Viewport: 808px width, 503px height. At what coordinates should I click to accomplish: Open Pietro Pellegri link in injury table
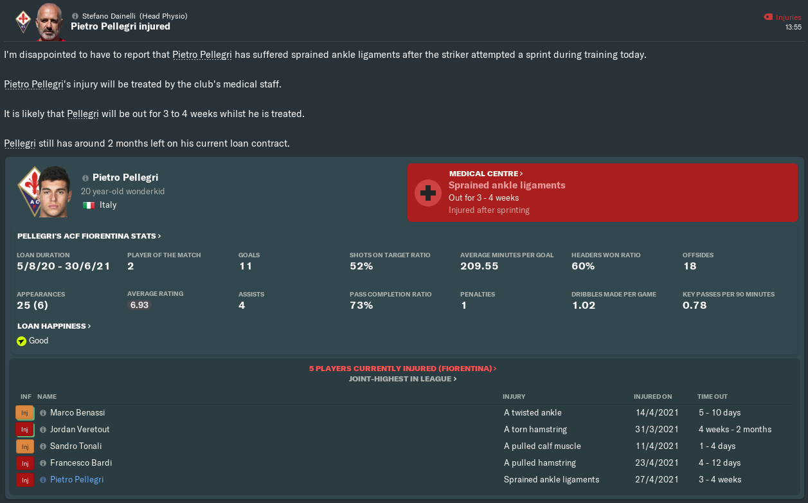76,480
